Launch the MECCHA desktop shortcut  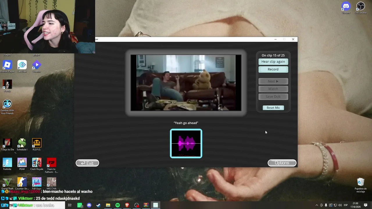(x=51, y=184)
